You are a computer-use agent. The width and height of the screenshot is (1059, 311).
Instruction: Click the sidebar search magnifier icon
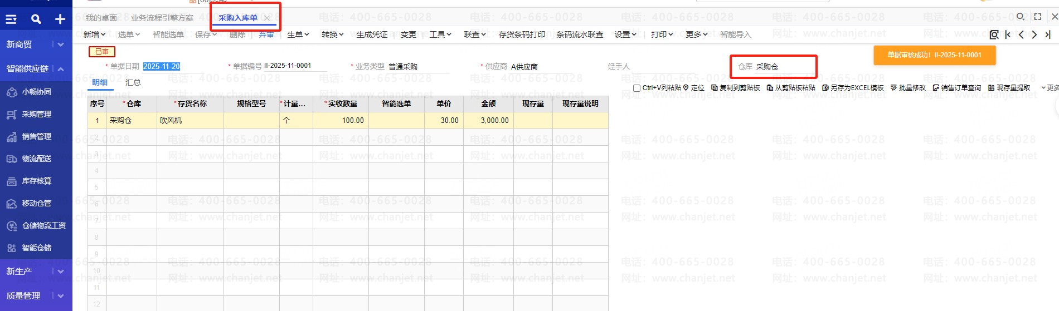(x=36, y=19)
